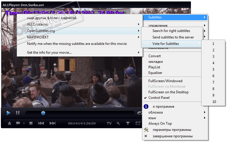Toggle Always On Top option
This screenshot has height=142, width=227.
pos(175,124)
